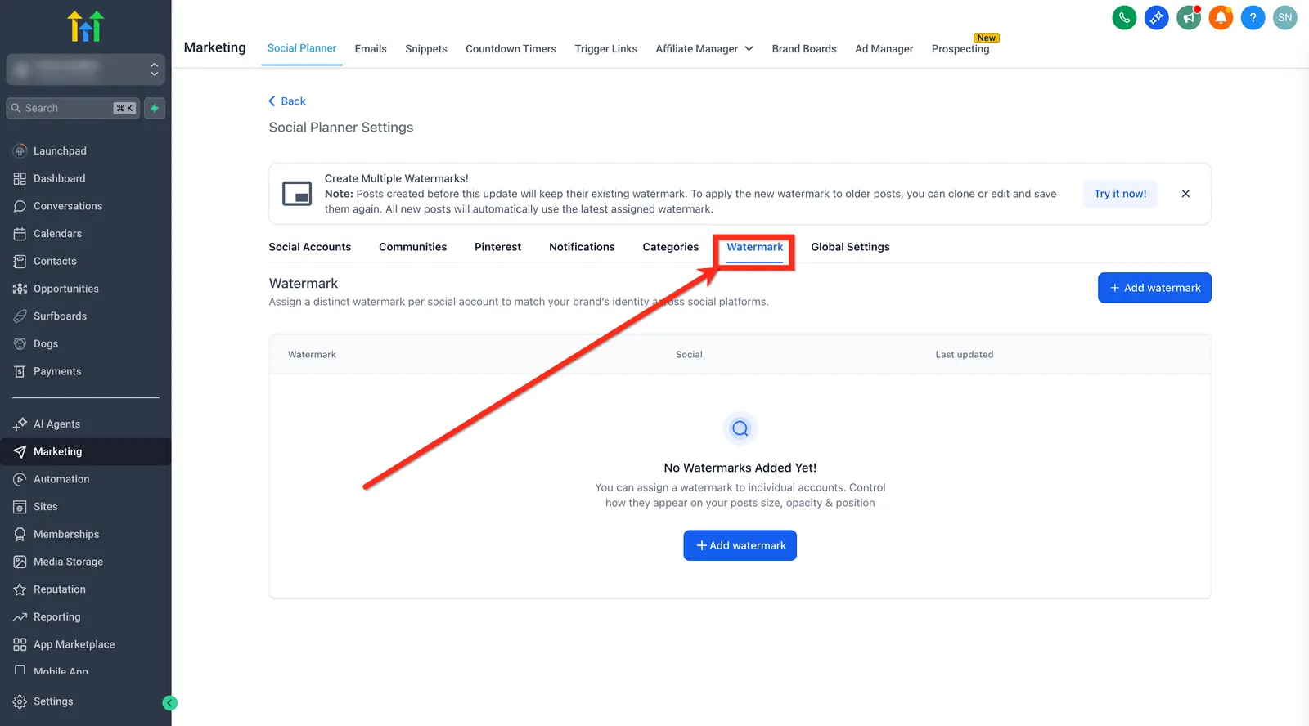
Task: Click the Opportunities icon in sidebar
Action: [20, 289]
